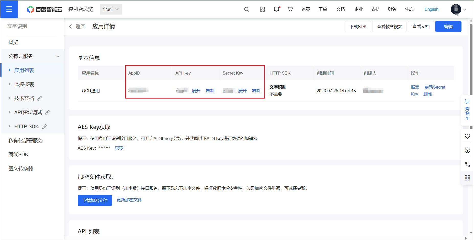Image resolution: width=474 pixels, height=241 pixels.
Task: Open the product grid icon in top bar
Action: tap(262, 9)
